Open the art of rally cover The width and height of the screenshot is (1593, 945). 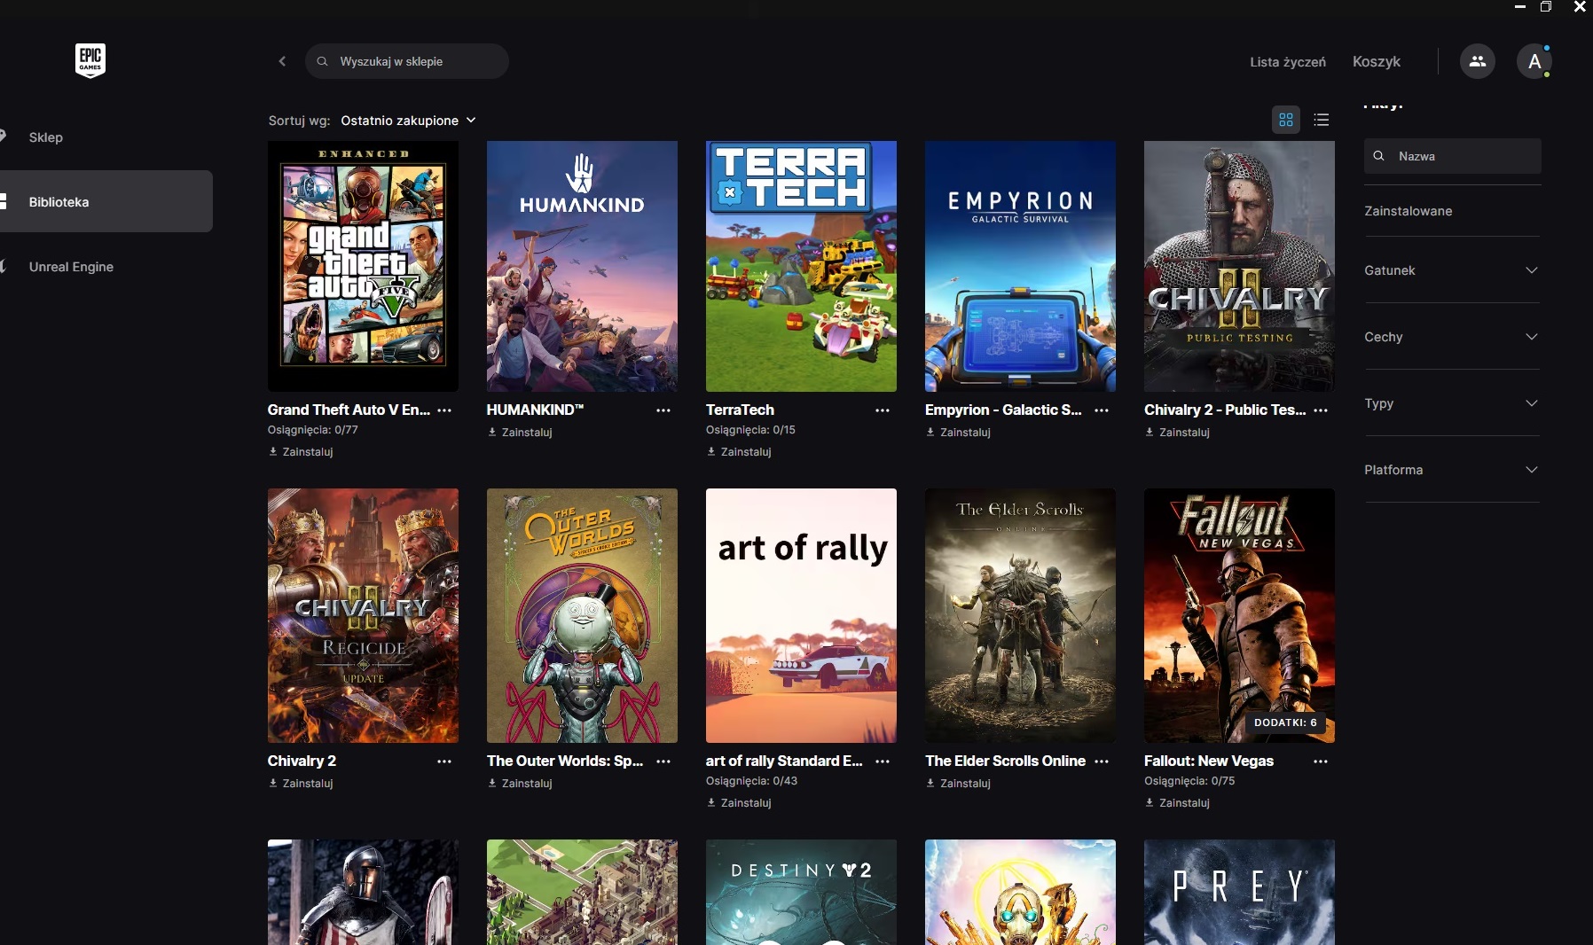click(801, 615)
